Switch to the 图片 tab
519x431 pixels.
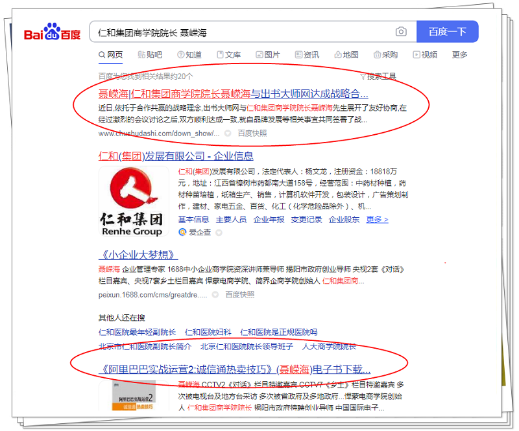pos(268,55)
